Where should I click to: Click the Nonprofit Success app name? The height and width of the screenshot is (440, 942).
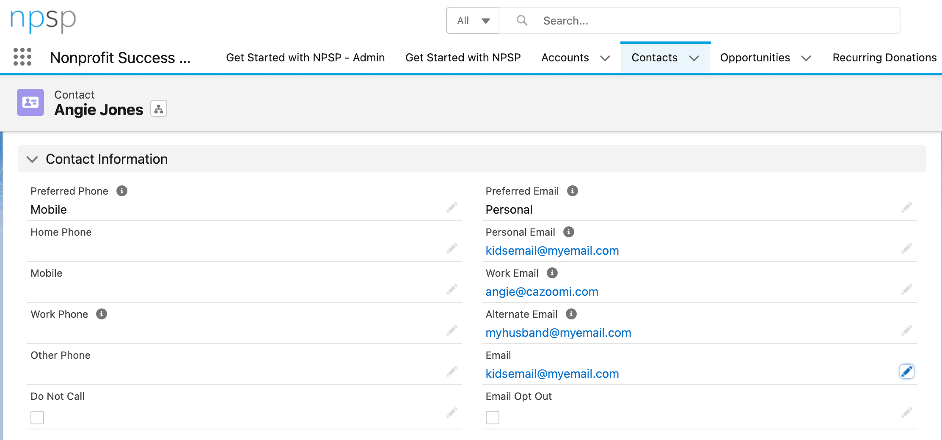coord(120,58)
